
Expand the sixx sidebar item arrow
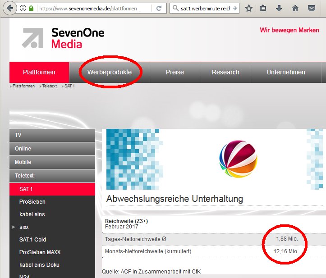click(14, 227)
